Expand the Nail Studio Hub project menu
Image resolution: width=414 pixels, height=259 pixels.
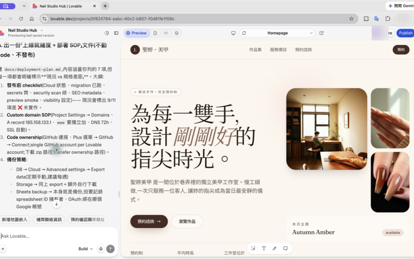pos(25,30)
